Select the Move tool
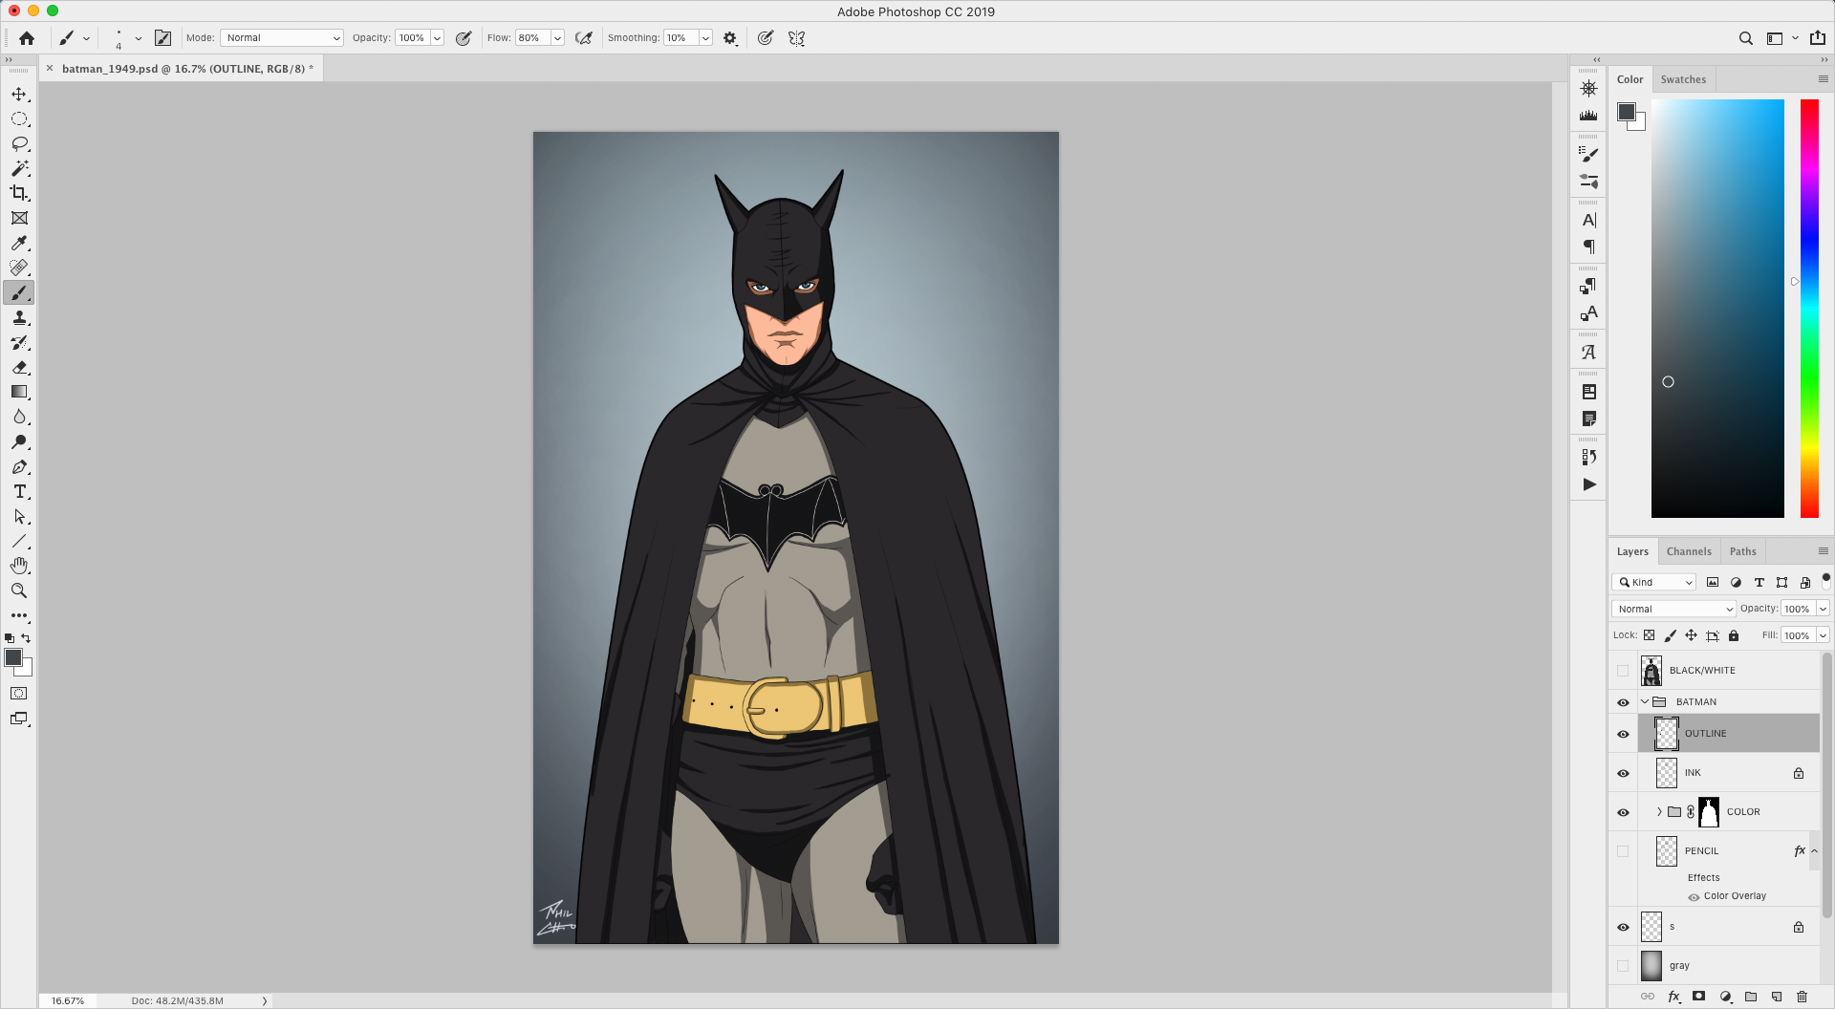This screenshot has height=1009, width=1835. (x=19, y=95)
